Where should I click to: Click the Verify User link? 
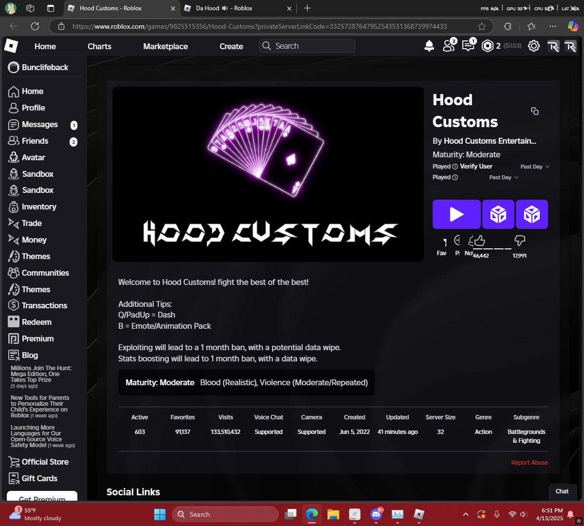476,167
